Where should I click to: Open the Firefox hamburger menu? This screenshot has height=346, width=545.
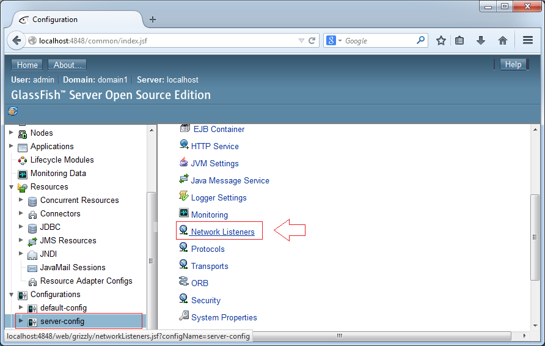[528, 40]
